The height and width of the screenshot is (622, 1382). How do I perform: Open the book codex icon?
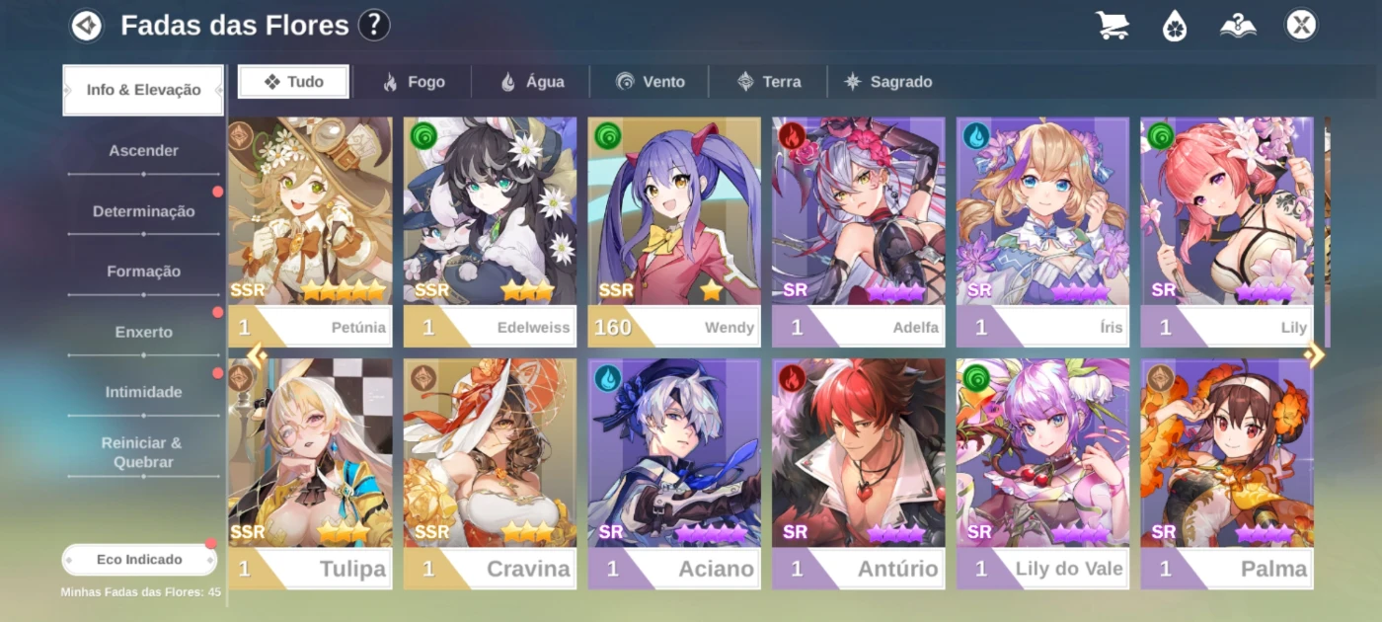1238,25
